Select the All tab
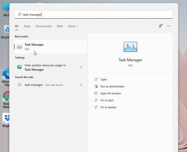The width and height of the screenshot is (187, 152). [x=17, y=26]
